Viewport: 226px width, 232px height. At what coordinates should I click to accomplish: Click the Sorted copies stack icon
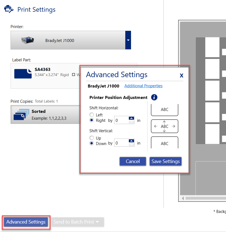tap(21, 114)
